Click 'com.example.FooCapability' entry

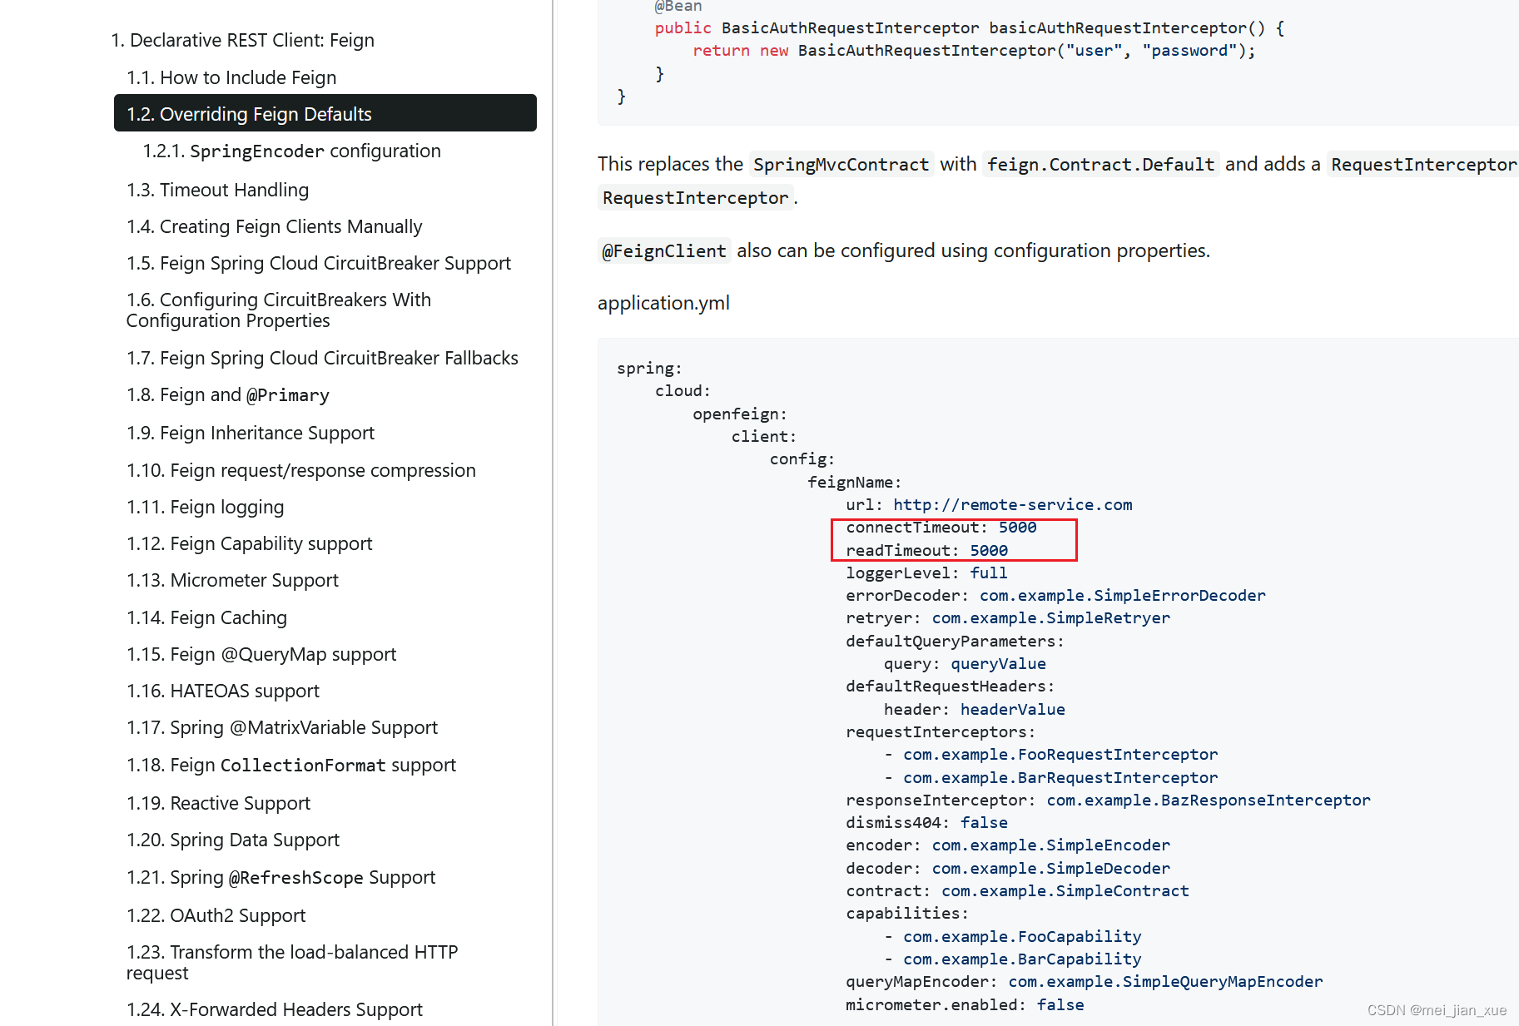point(1022,937)
